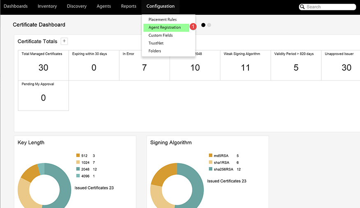Click the red step 1 badge

pyautogui.click(x=193, y=27)
